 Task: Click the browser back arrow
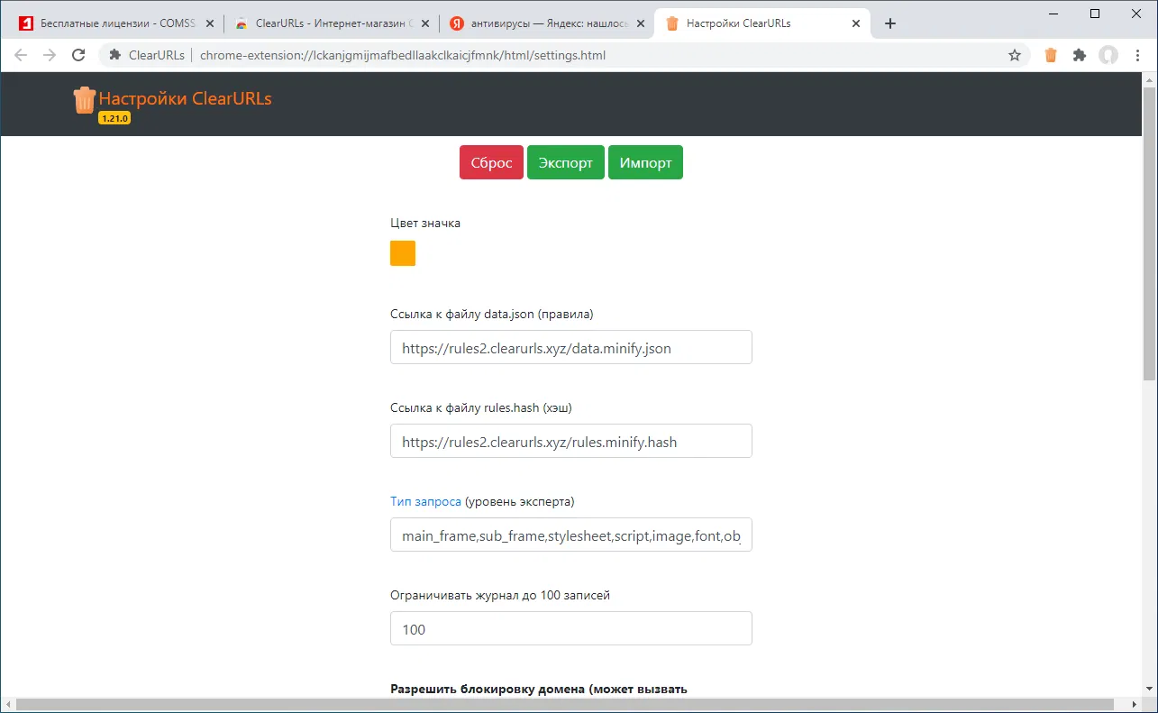pyautogui.click(x=21, y=55)
